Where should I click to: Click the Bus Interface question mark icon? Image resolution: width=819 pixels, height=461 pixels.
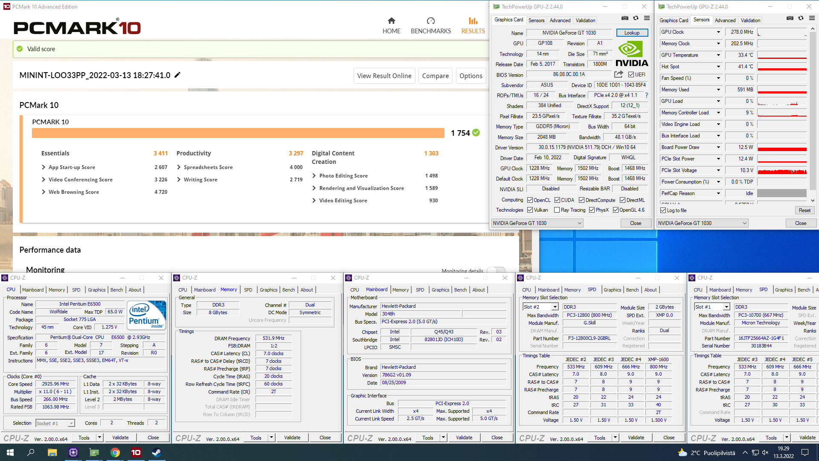(x=646, y=95)
